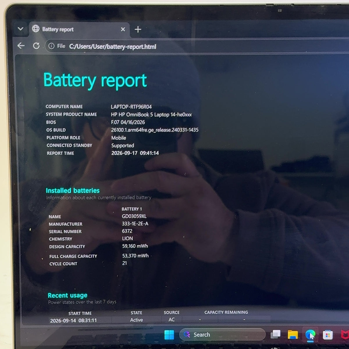This screenshot has width=349, height=349.
Task: Select the Battery report tab
Action: (79, 29)
